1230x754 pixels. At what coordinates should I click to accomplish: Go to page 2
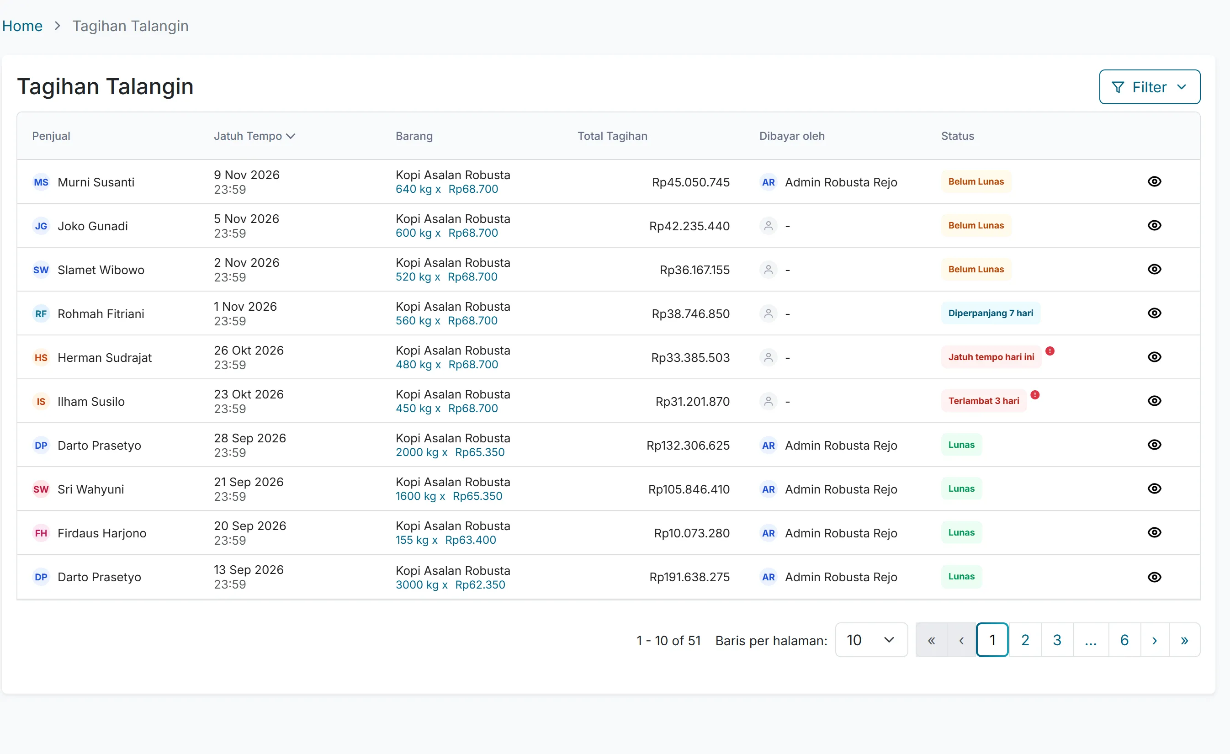[x=1025, y=640]
